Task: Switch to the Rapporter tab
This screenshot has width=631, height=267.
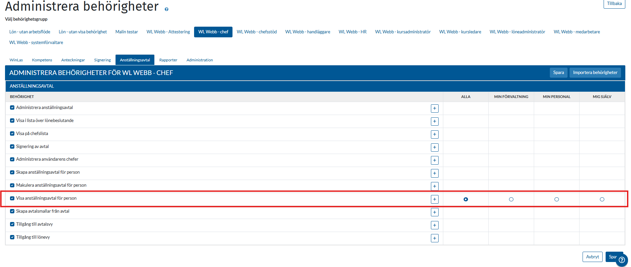Action: click(168, 60)
